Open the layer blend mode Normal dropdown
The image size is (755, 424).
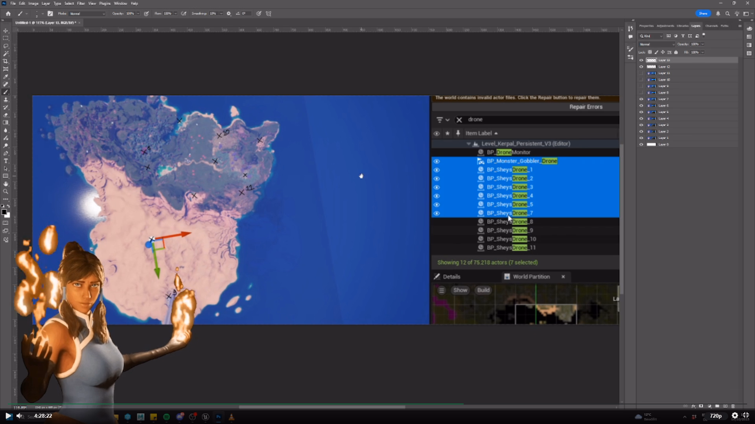click(x=656, y=44)
